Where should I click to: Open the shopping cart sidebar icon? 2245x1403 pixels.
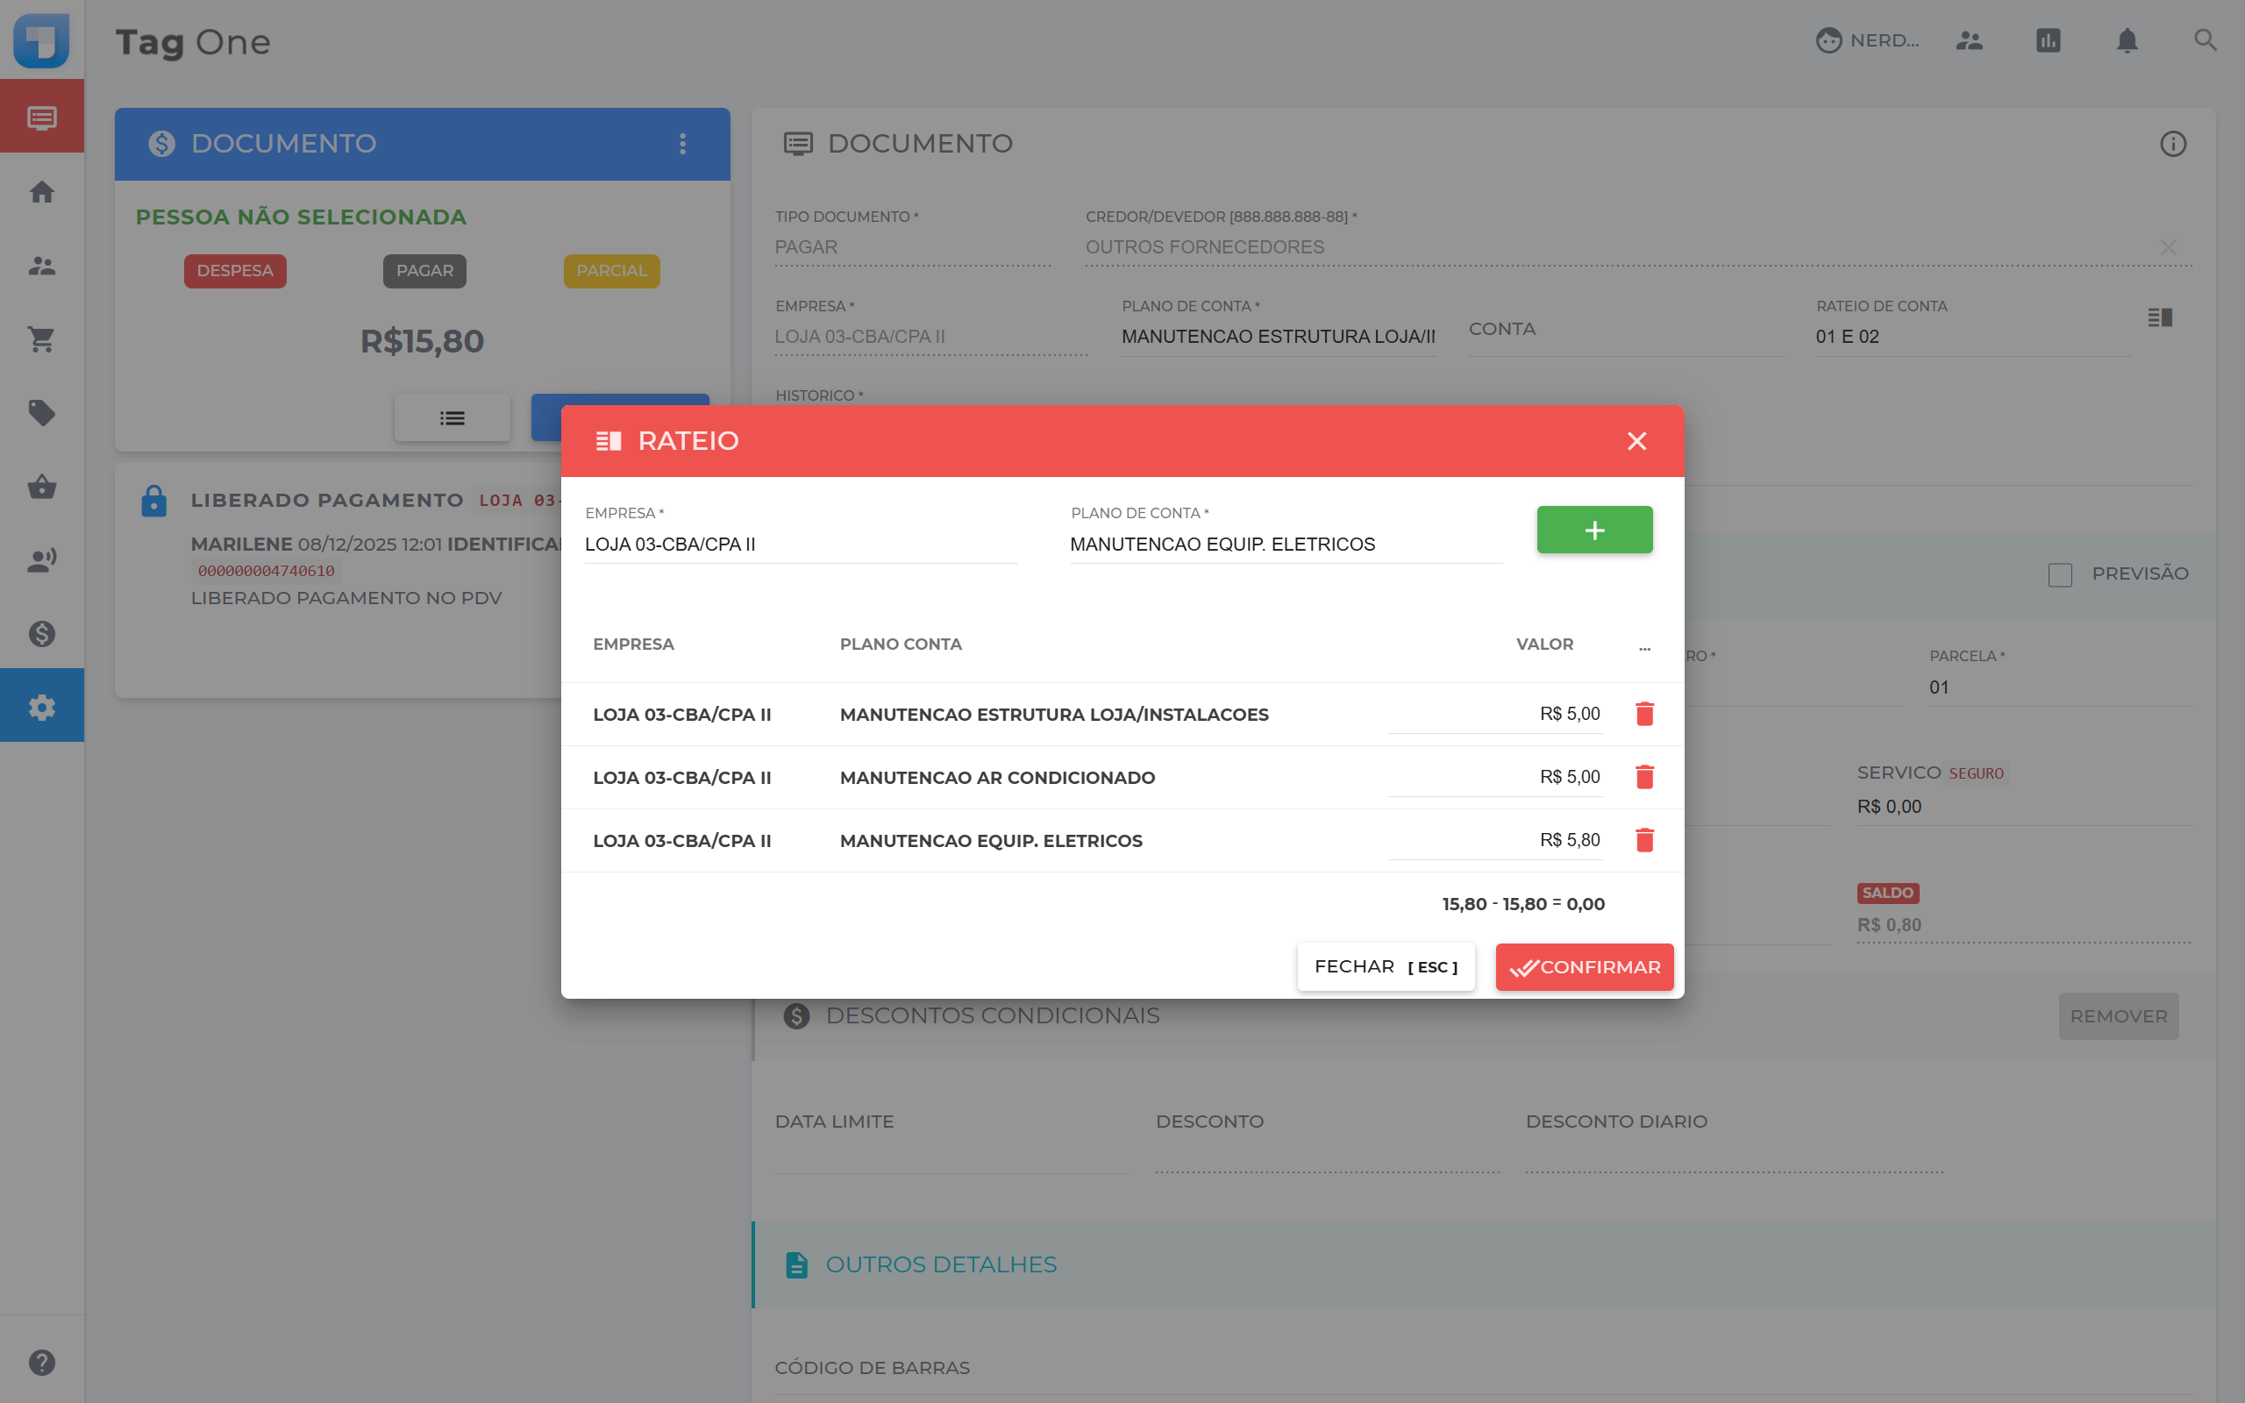(x=42, y=338)
